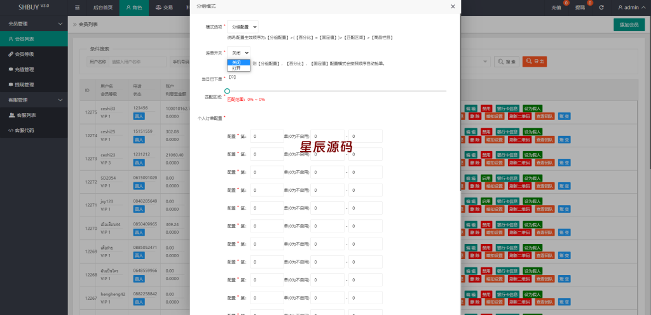Switch to the 后台首页 tab
651x315 pixels.
[103, 8]
